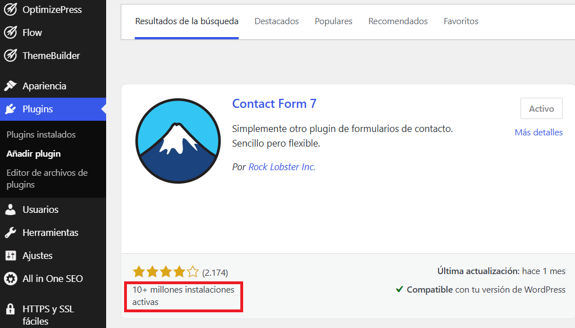This screenshot has height=328, width=575.
Task: Open the OptimizePress menu
Action: [x=53, y=10]
